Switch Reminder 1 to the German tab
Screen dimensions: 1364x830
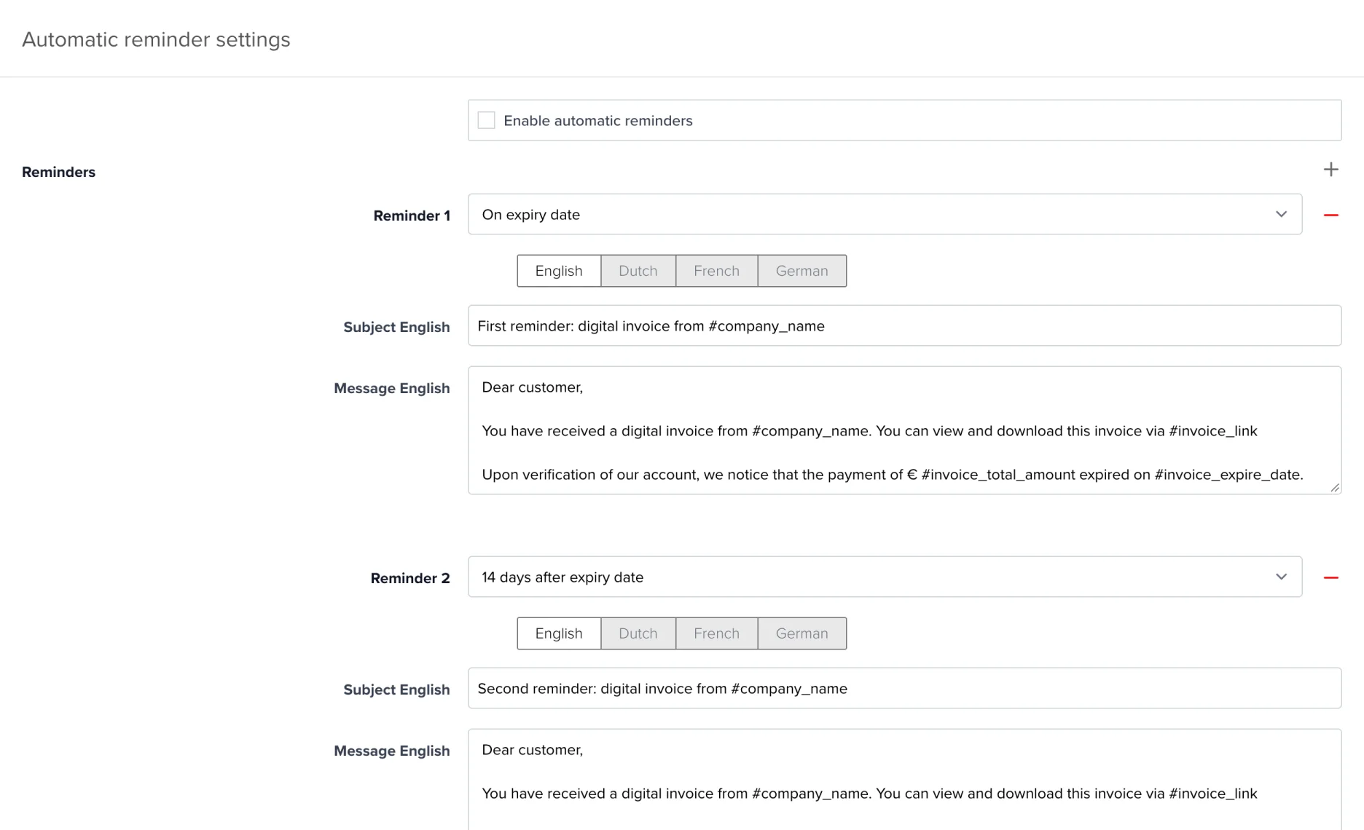pyautogui.click(x=802, y=271)
